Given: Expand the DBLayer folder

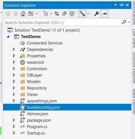Looking at the screenshot, I should click(14, 75).
